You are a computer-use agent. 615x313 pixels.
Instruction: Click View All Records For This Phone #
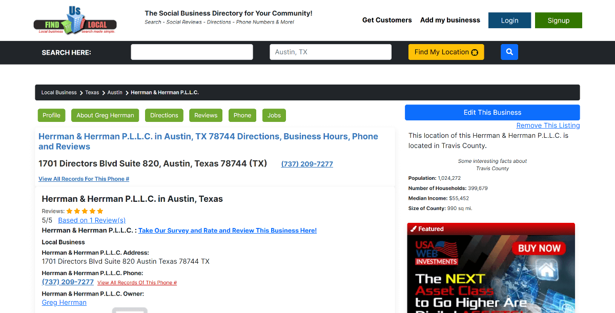pos(84,179)
